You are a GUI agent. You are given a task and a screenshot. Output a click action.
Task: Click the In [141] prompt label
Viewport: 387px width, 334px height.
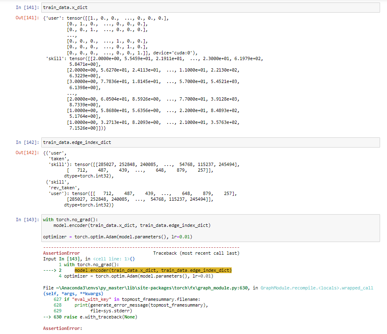[x=27, y=7]
